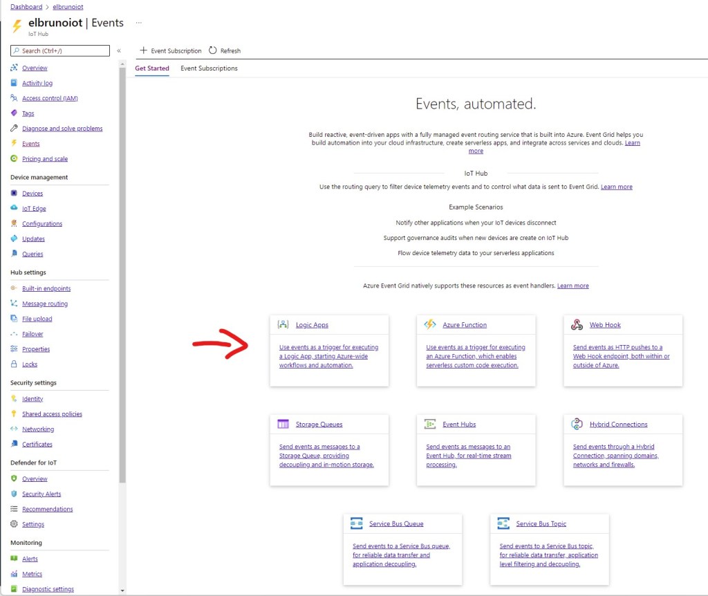
Task: Click the sidebar scroll down arrow
Action: click(x=122, y=590)
